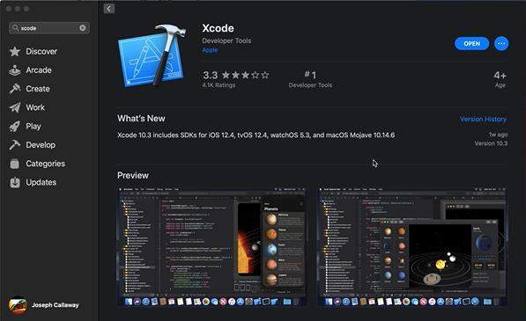Click the 3.3 star rating
The height and width of the screenshot is (321, 526).
pyautogui.click(x=236, y=75)
